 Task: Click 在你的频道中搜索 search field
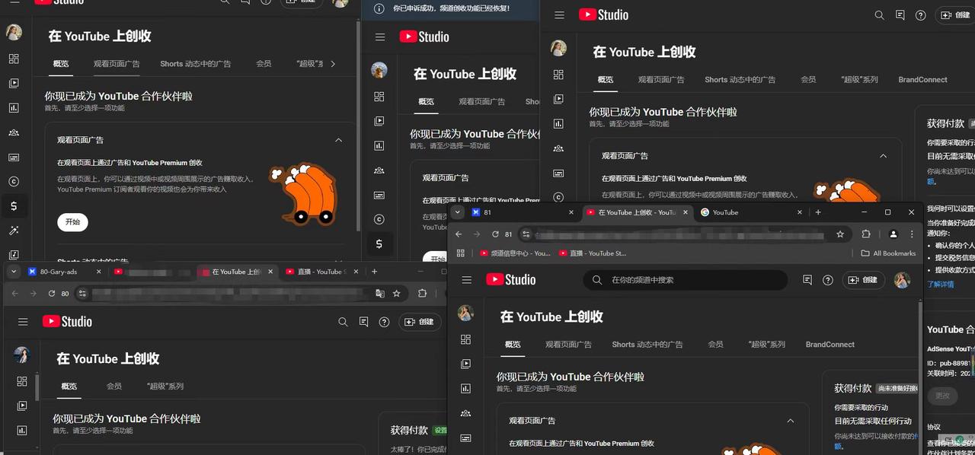click(686, 280)
